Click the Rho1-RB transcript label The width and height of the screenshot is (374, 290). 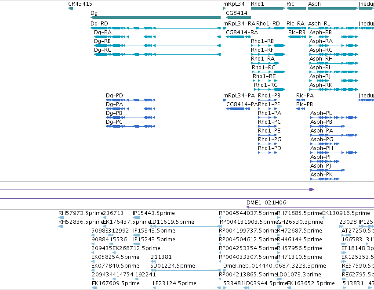tap(262, 41)
